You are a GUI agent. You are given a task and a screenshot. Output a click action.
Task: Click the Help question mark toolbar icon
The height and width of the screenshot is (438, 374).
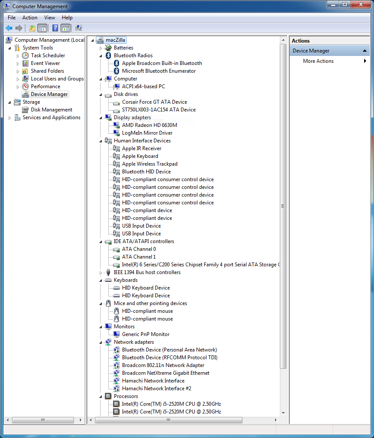(55, 28)
